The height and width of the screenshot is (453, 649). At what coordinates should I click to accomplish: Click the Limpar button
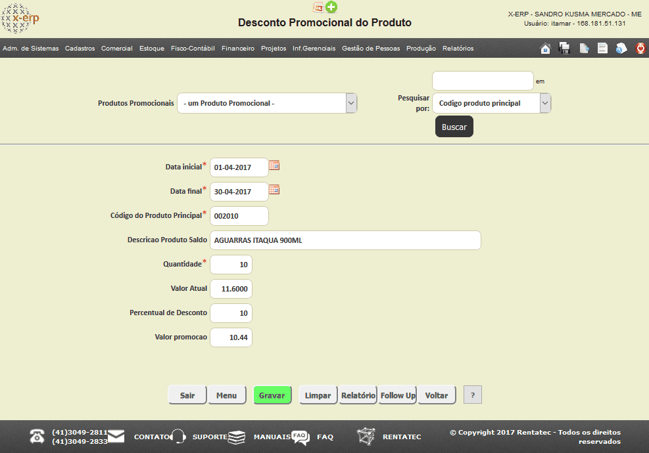point(318,395)
